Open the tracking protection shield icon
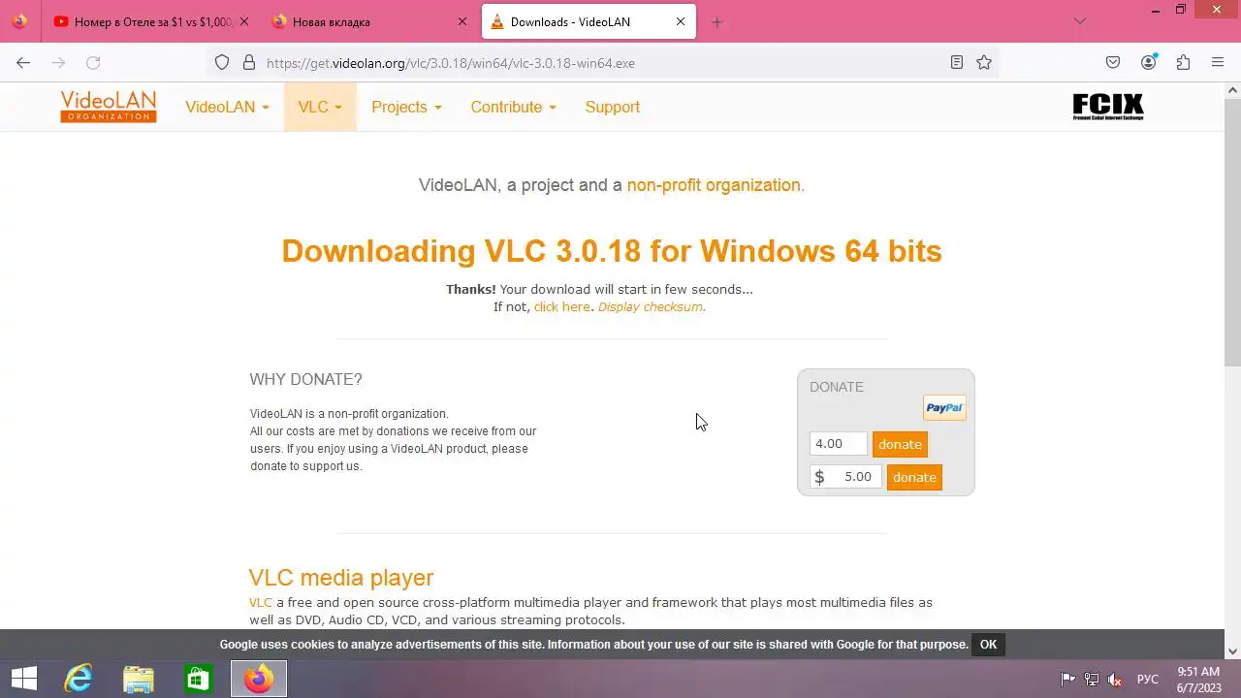This screenshot has height=698, width=1241. pyautogui.click(x=222, y=62)
